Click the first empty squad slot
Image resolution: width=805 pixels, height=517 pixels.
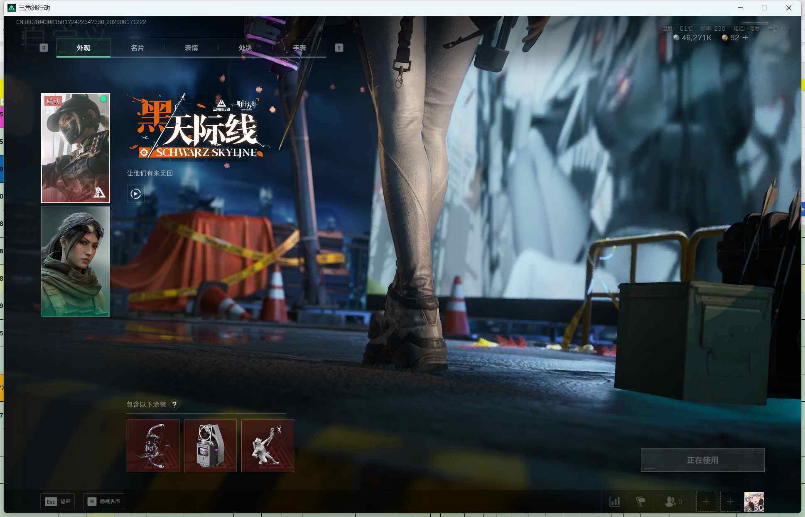pos(706,502)
